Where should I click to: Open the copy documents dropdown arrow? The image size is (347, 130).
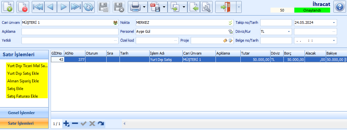tap(184, 7)
